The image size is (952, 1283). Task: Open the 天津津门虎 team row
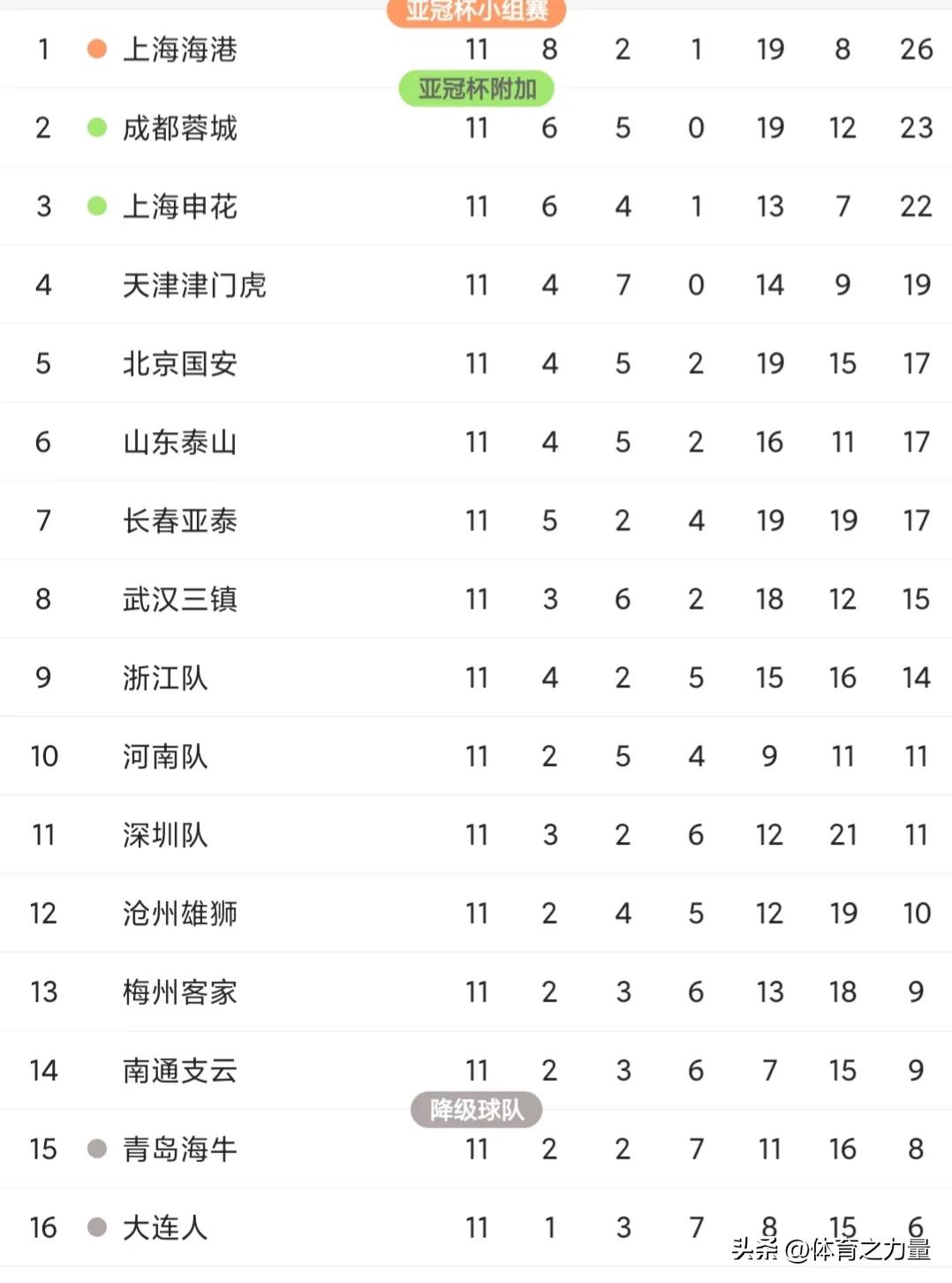[x=194, y=285]
